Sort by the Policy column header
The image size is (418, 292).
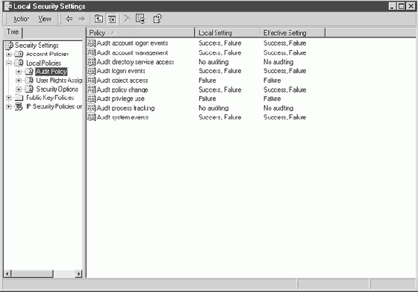tap(140, 33)
